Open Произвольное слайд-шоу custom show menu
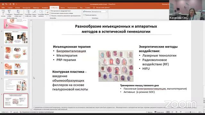 18,13
